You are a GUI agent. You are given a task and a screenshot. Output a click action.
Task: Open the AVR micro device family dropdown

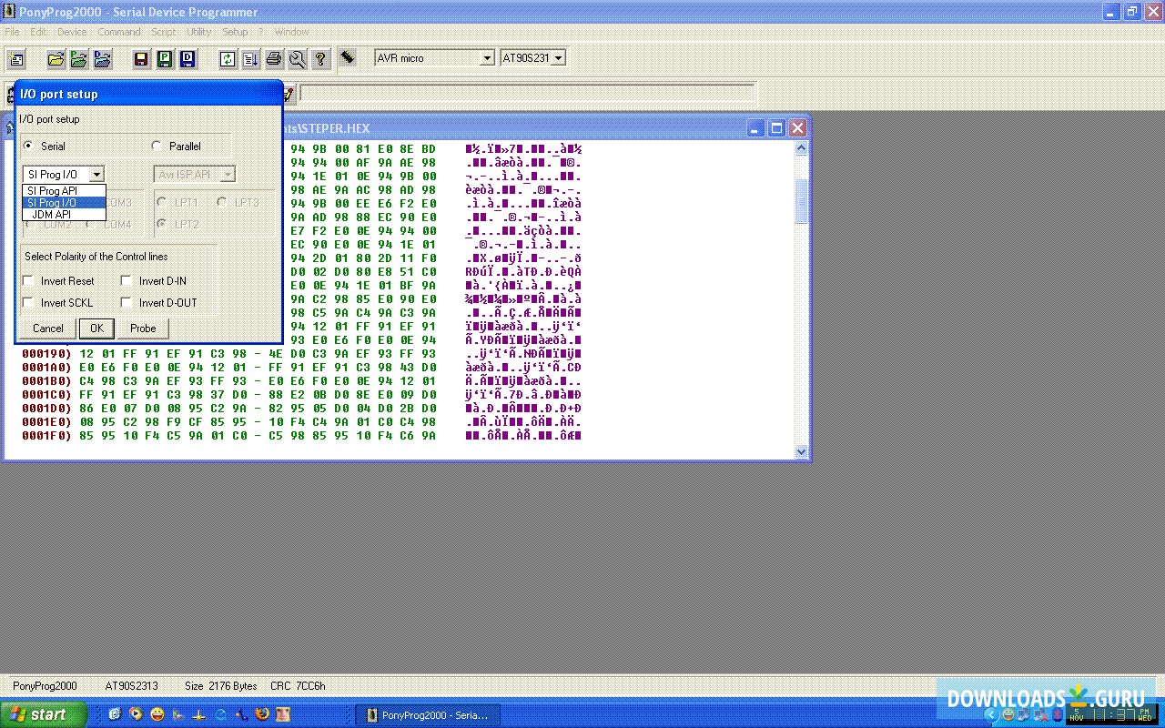coord(487,58)
